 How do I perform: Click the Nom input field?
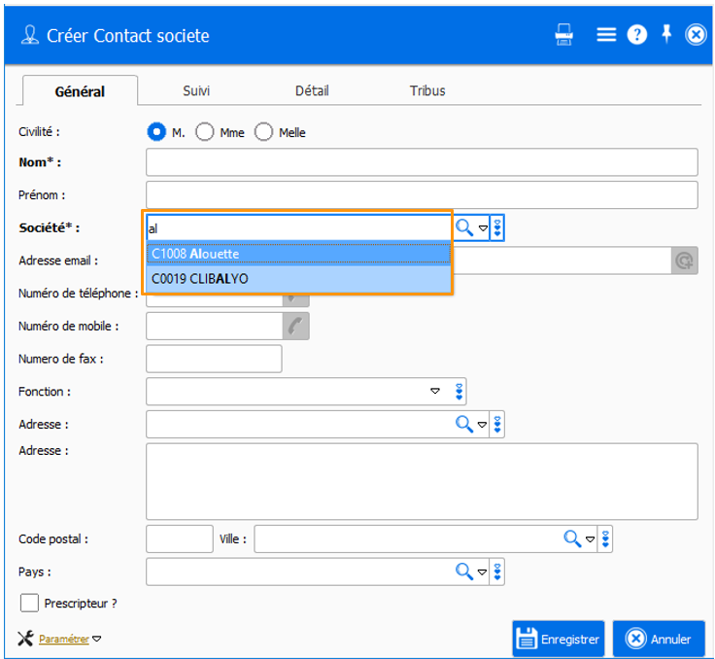pyautogui.click(x=422, y=162)
